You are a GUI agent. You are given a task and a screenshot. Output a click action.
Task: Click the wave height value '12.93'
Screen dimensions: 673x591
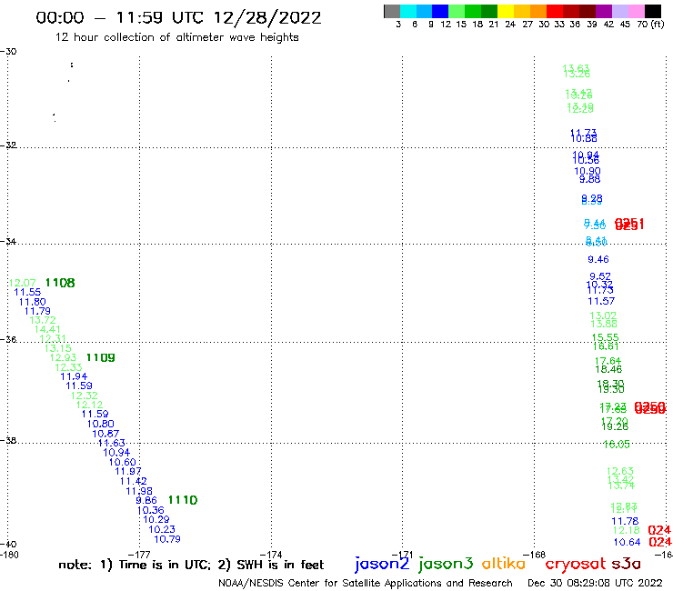(x=63, y=357)
